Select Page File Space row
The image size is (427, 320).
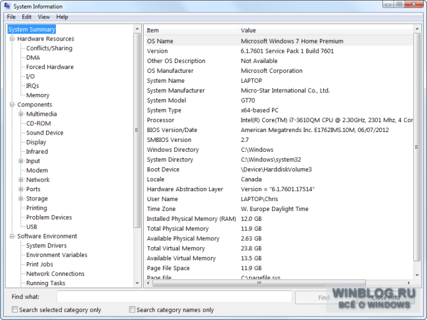point(279,268)
